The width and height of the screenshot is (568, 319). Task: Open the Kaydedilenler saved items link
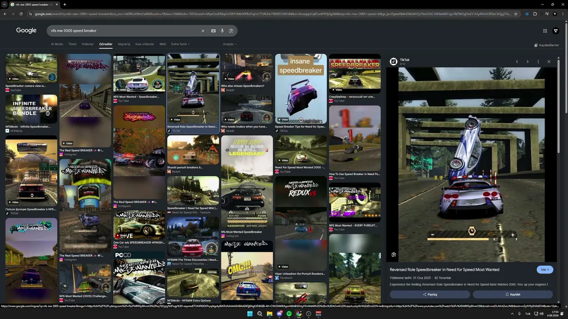pos(546,45)
